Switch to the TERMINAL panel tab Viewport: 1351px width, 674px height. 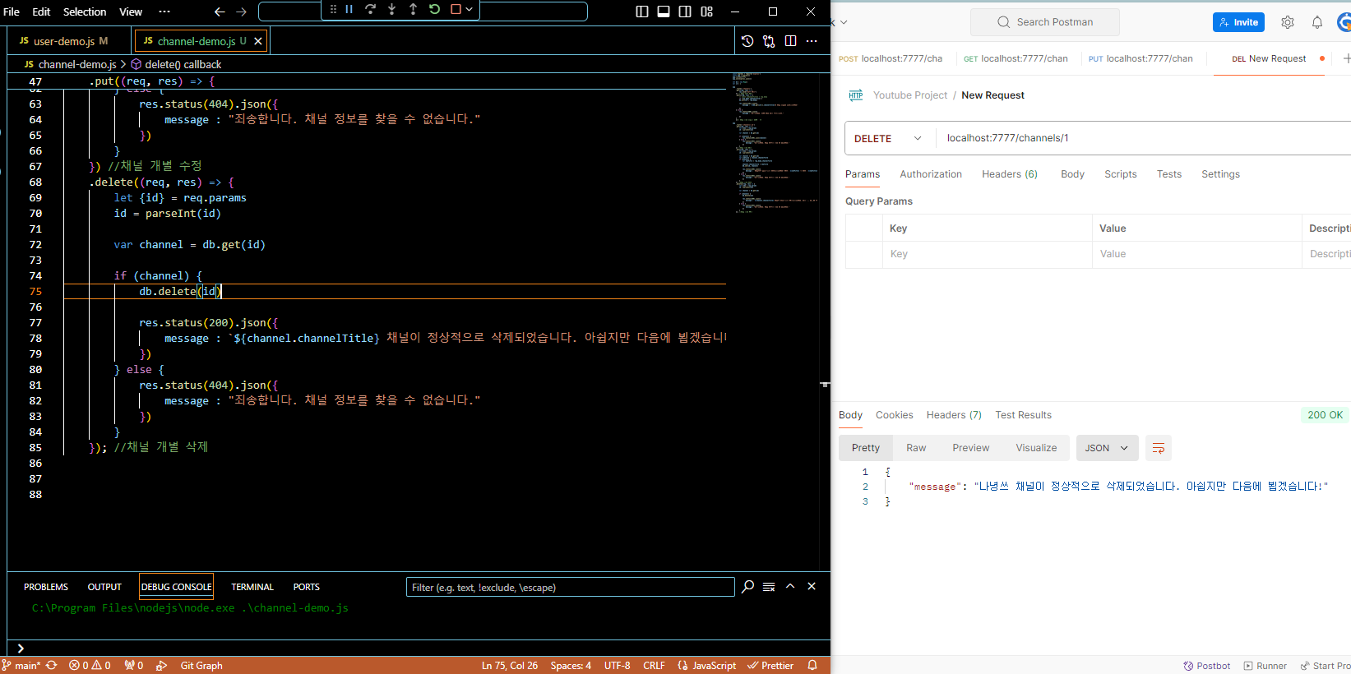(252, 587)
